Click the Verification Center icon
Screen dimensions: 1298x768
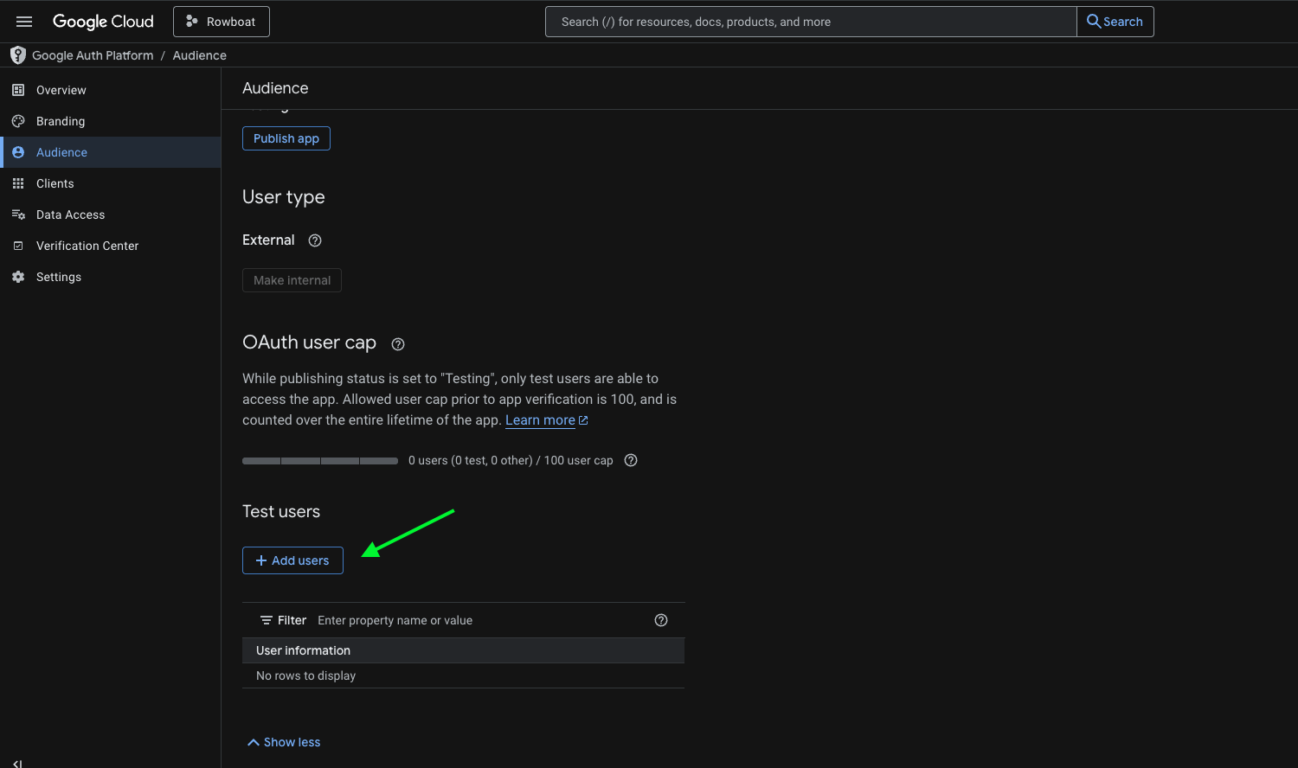click(x=18, y=245)
